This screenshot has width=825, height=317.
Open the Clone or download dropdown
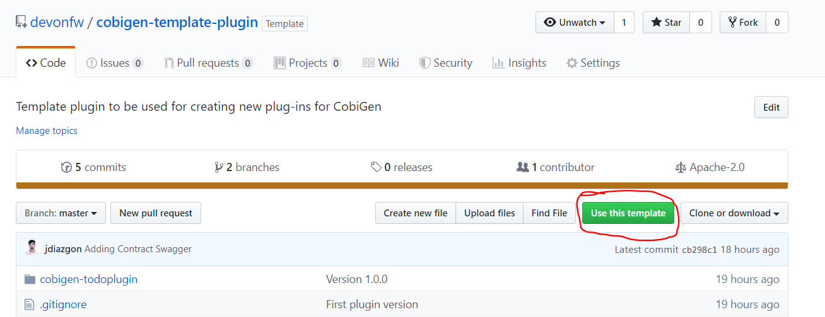point(734,213)
